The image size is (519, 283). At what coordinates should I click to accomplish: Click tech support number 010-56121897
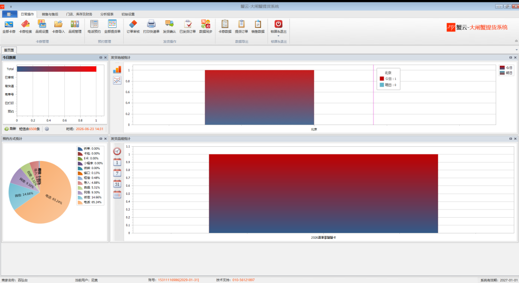tap(243, 280)
